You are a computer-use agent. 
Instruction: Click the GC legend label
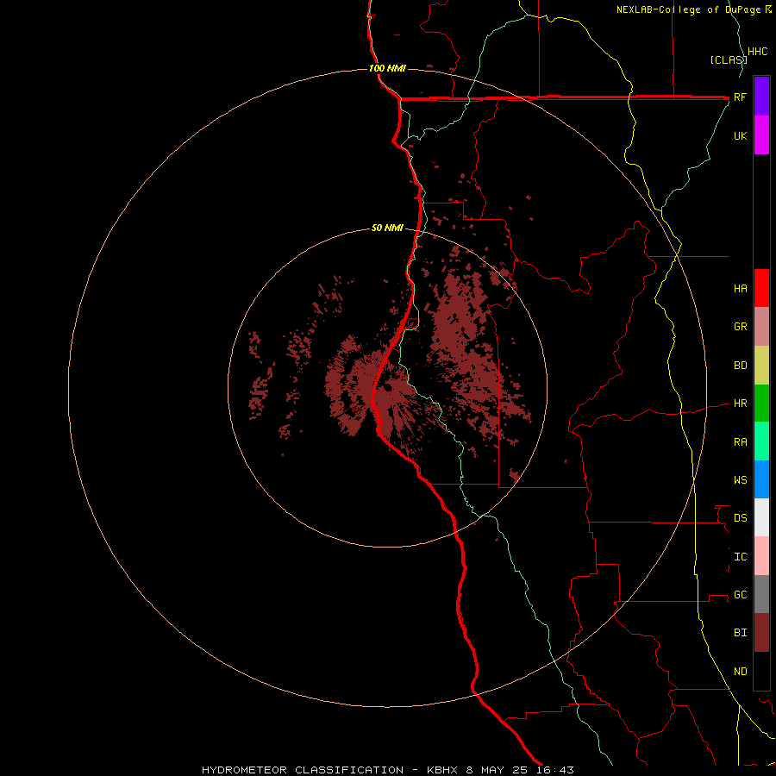click(x=741, y=595)
